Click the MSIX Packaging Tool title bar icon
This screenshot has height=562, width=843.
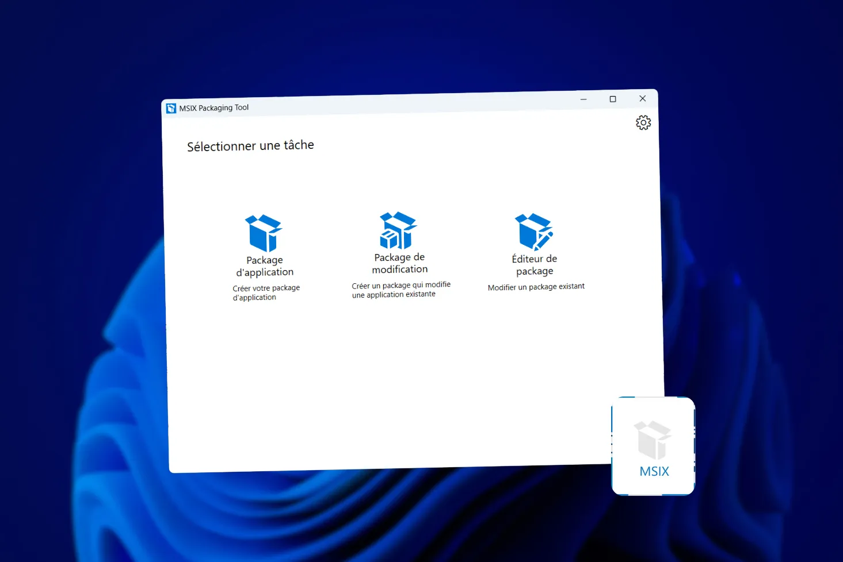pos(171,109)
